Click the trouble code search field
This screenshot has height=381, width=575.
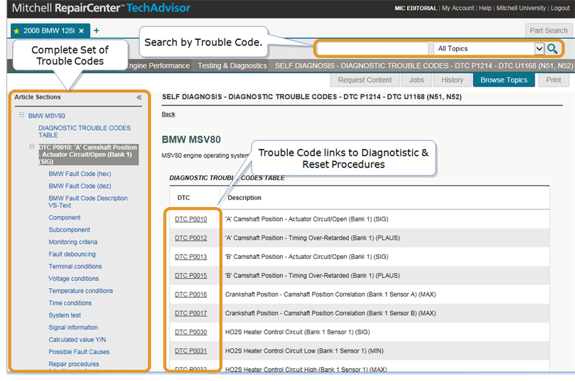pyautogui.click(x=372, y=49)
